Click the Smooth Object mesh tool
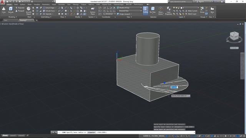The image size is (246, 138). [28, 11]
